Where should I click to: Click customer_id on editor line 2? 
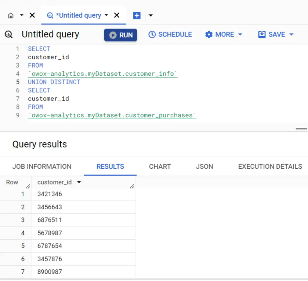click(48, 57)
